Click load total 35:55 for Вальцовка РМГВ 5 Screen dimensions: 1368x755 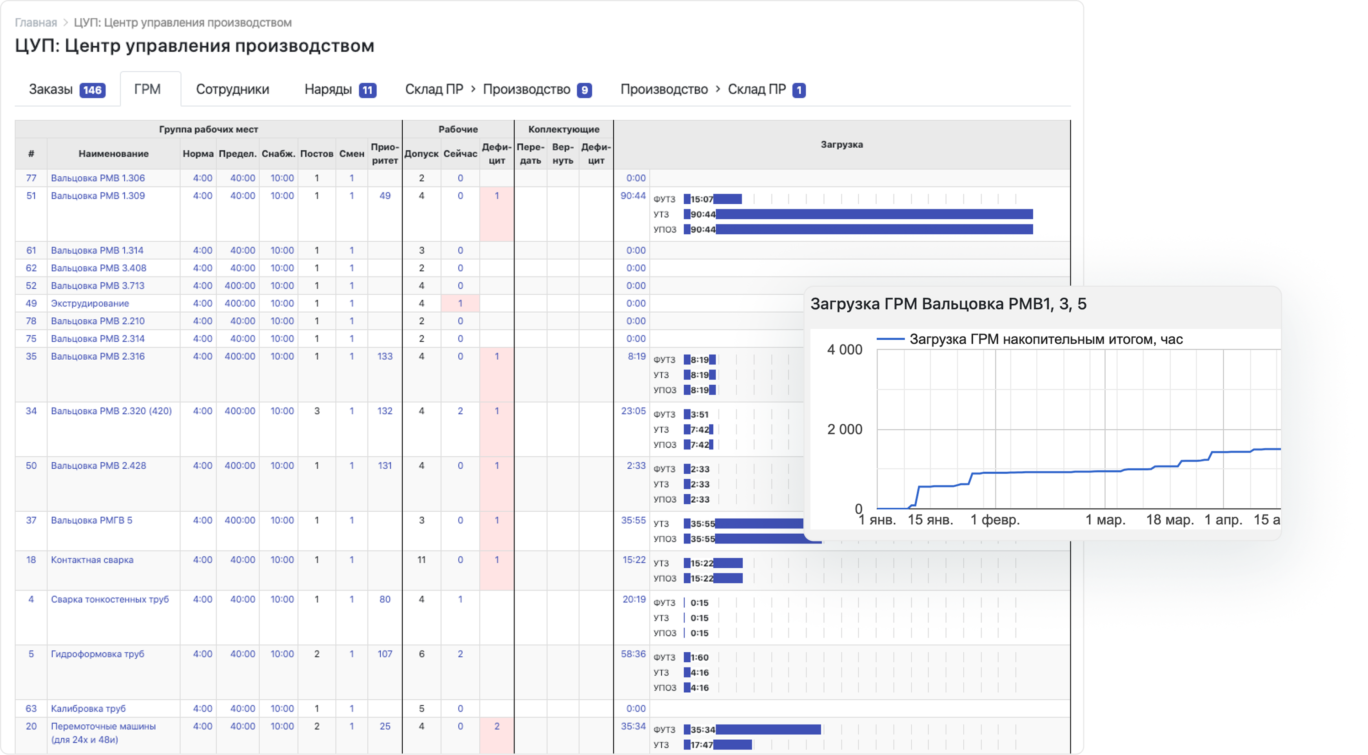point(633,520)
